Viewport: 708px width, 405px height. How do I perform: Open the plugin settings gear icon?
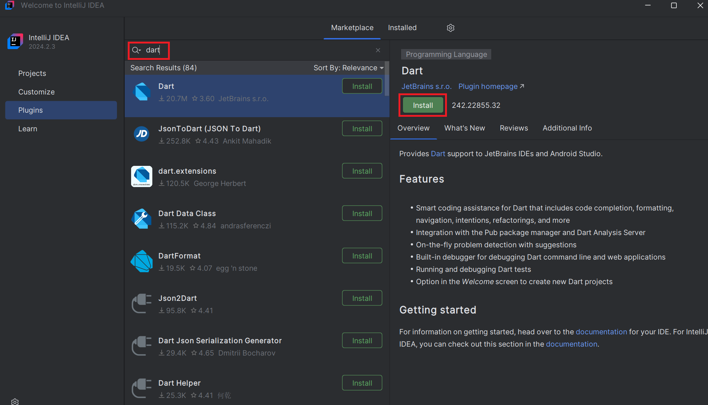(x=451, y=28)
